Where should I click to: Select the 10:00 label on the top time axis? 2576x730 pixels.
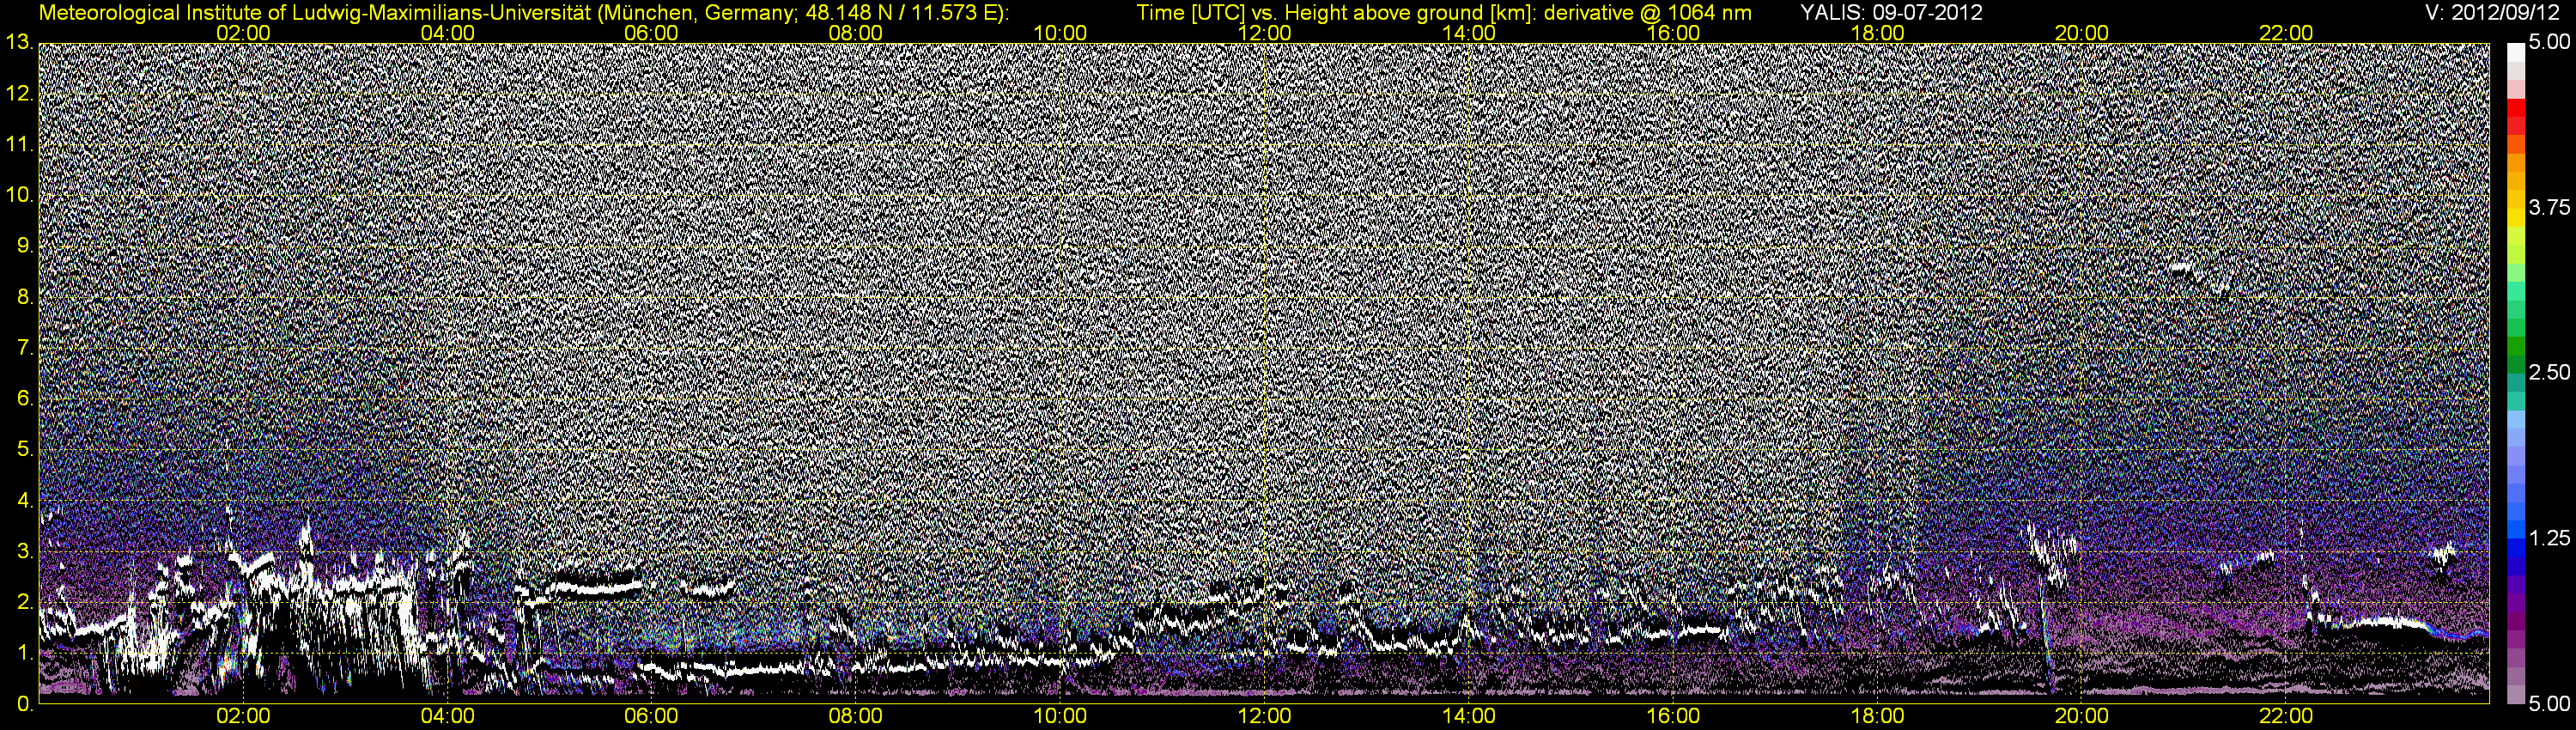(x=1060, y=33)
